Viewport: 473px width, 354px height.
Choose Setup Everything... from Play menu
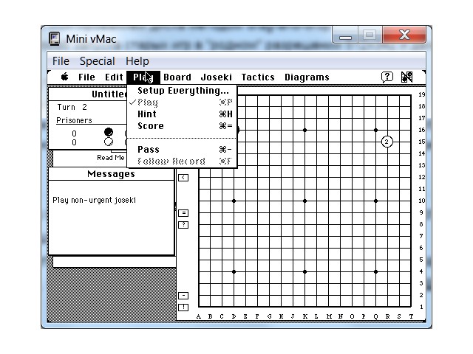pyautogui.click(x=182, y=91)
